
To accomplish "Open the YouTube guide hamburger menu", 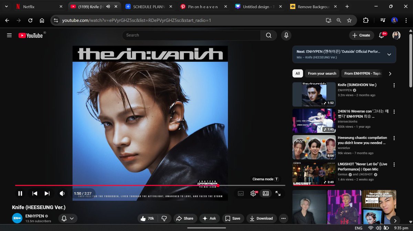I will pyautogui.click(x=9, y=35).
